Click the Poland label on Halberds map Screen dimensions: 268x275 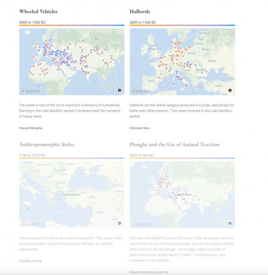click(x=191, y=53)
